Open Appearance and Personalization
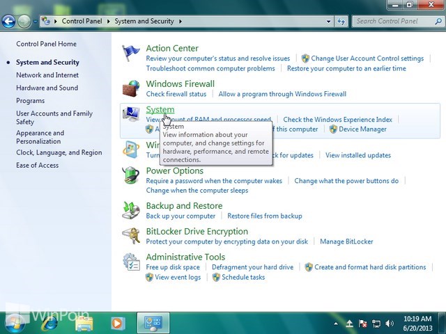Image resolution: width=446 pixels, height=334 pixels. click(40, 137)
